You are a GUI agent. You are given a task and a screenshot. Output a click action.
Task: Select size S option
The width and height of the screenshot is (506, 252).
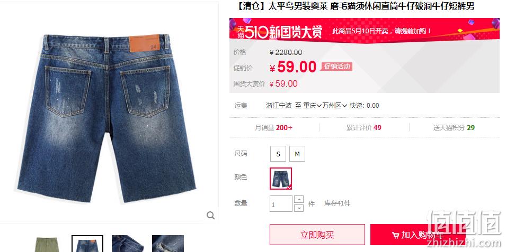click(278, 154)
